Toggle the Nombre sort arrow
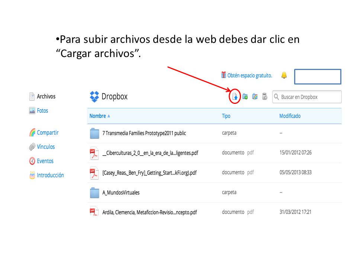 tap(109, 116)
